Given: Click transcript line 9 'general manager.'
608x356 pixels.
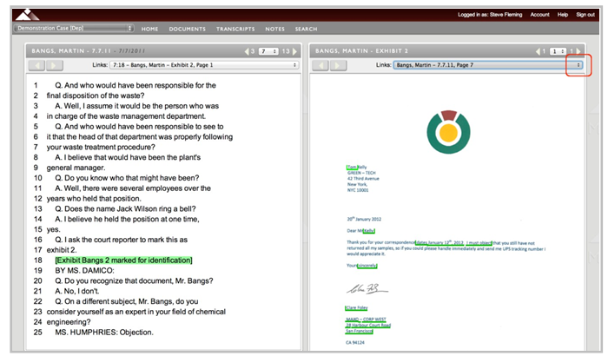Looking at the screenshot, I should coord(76,168).
